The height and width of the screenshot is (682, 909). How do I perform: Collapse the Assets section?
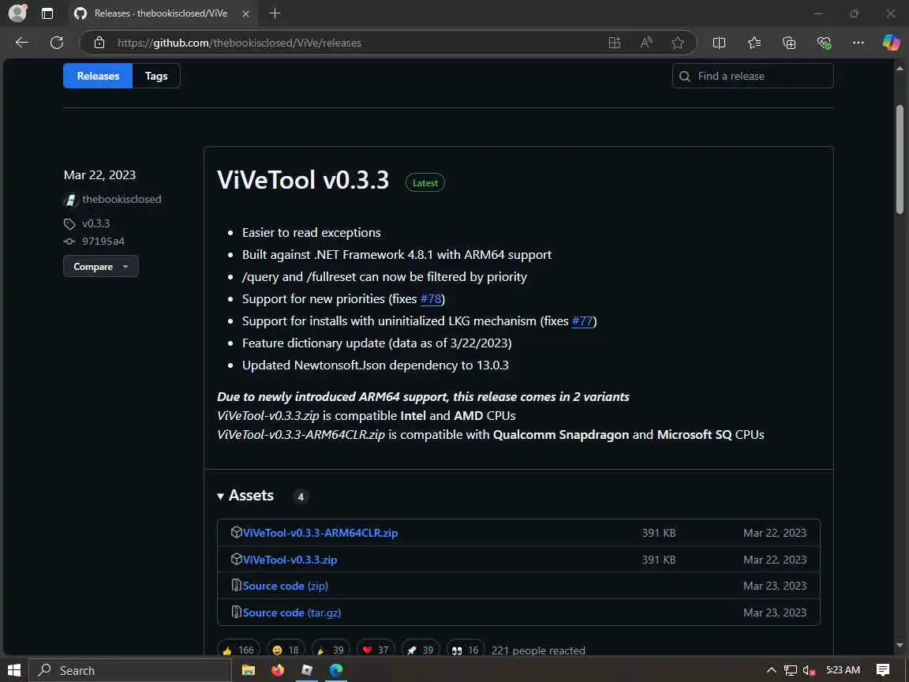pos(245,495)
